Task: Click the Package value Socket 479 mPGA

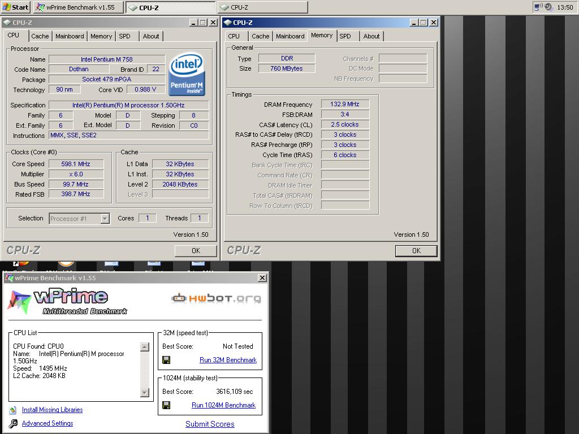Action: [107, 79]
